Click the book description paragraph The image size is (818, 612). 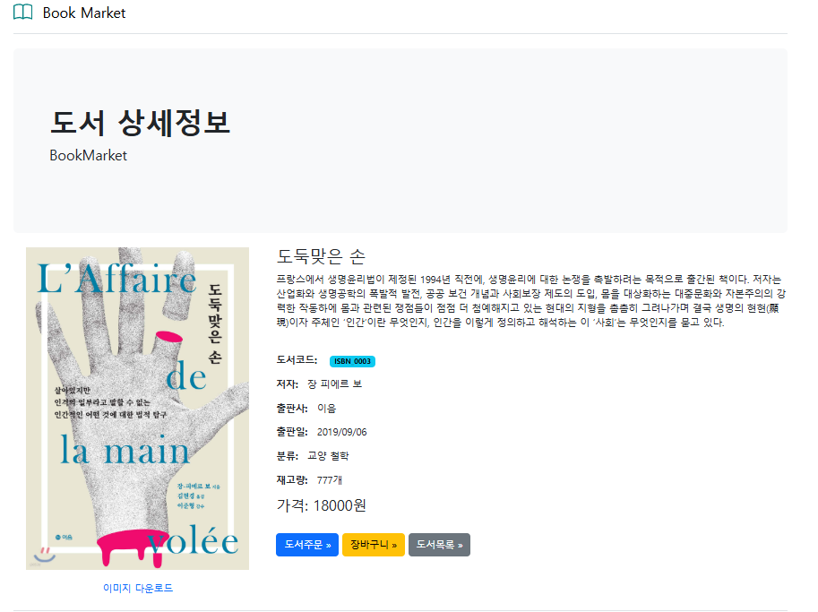(530, 301)
